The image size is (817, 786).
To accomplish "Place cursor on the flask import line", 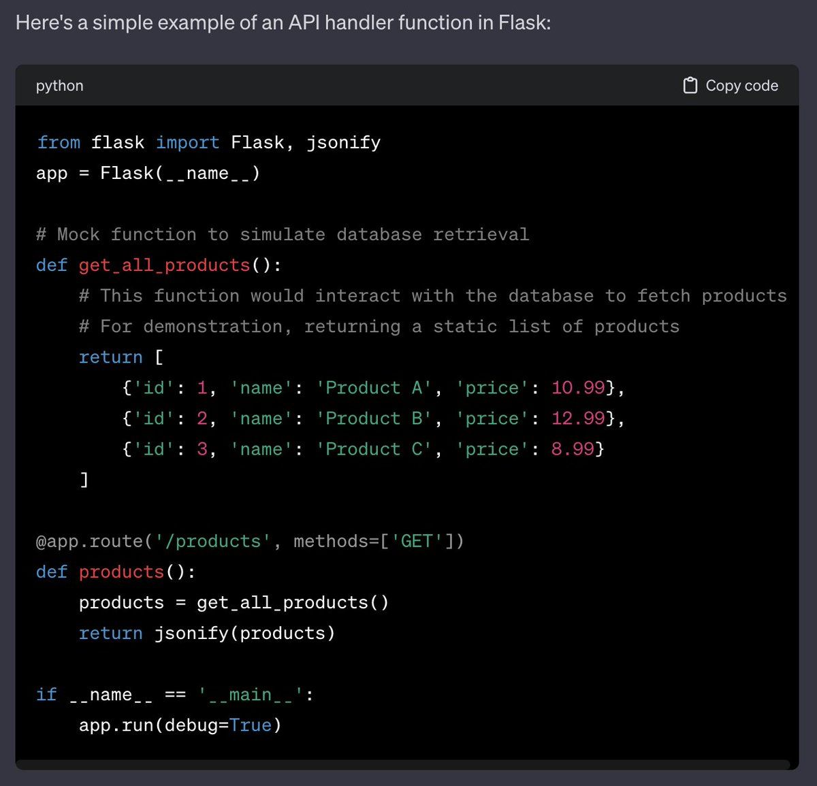I will pyautogui.click(x=208, y=142).
